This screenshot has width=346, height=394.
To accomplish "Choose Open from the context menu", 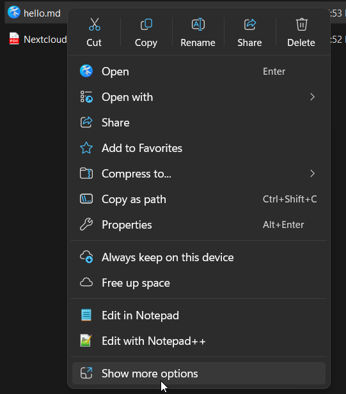I will pyautogui.click(x=199, y=72).
